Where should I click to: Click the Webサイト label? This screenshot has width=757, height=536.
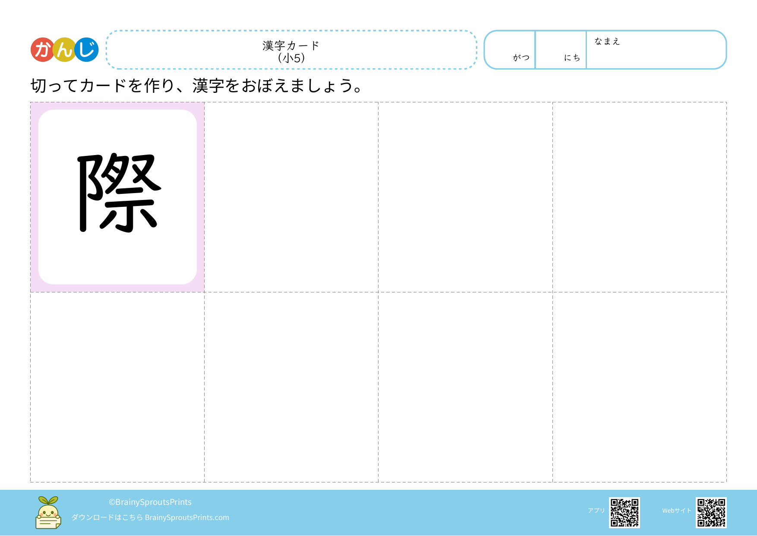pyautogui.click(x=677, y=511)
